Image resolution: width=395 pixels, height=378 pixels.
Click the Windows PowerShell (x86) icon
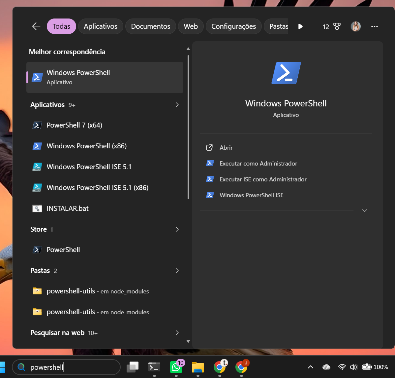(x=37, y=146)
